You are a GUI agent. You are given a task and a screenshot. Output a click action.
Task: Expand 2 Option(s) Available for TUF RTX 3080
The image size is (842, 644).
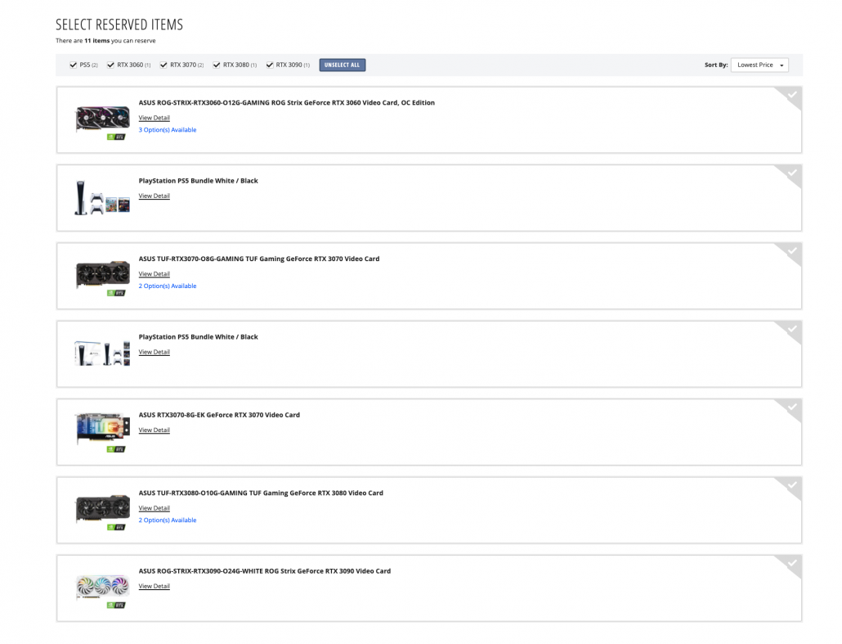point(168,520)
